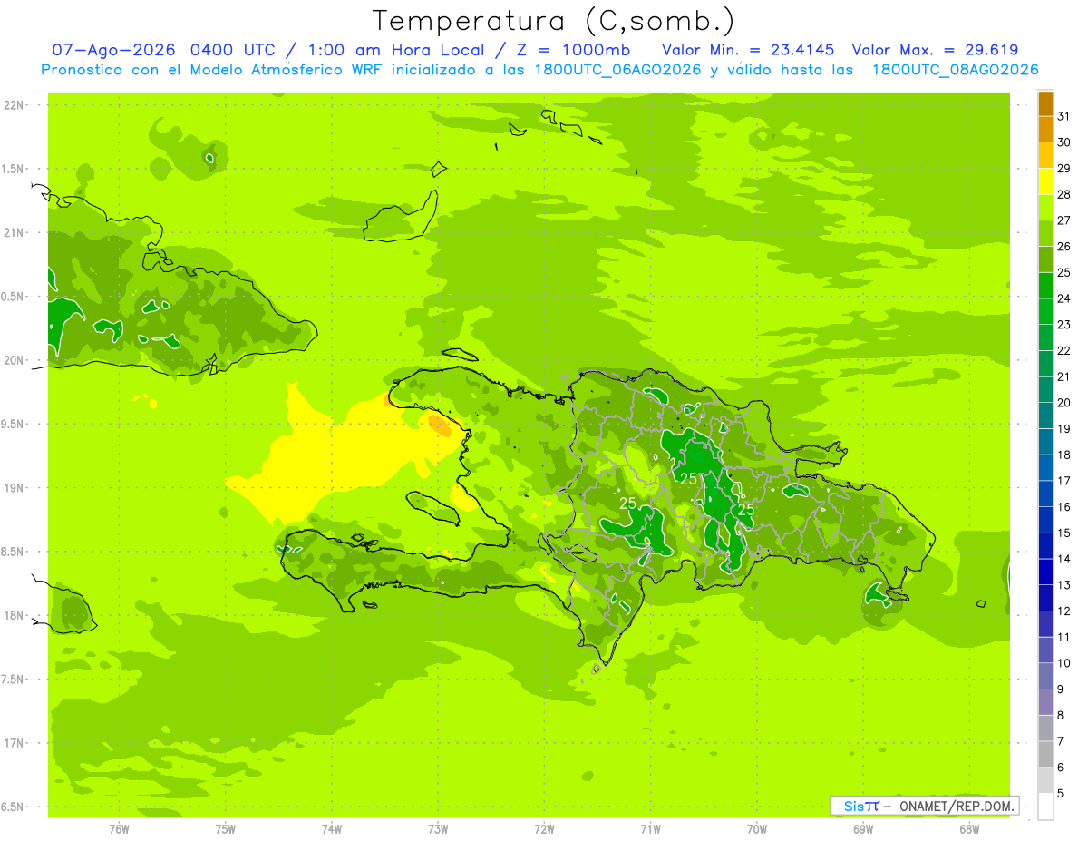The width and height of the screenshot is (1088, 841).
Task: Click the "1:00 am Hora Local" text
Action: [x=400, y=50]
